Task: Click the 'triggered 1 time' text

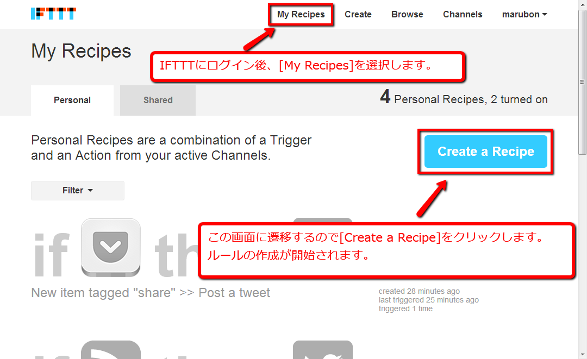Action: (405, 308)
